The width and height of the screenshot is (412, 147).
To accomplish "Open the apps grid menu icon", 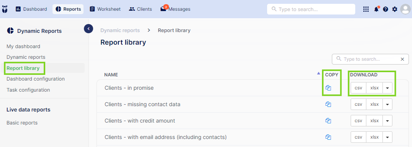I will pyautogui.click(x=366, y=9).
